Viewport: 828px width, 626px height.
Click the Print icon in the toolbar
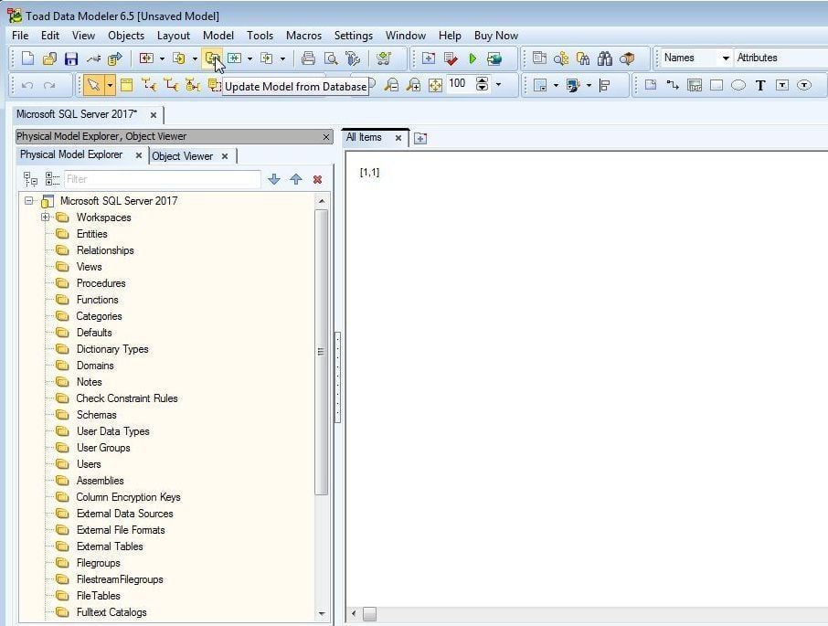pyautogui.click(x=308, y=58)
